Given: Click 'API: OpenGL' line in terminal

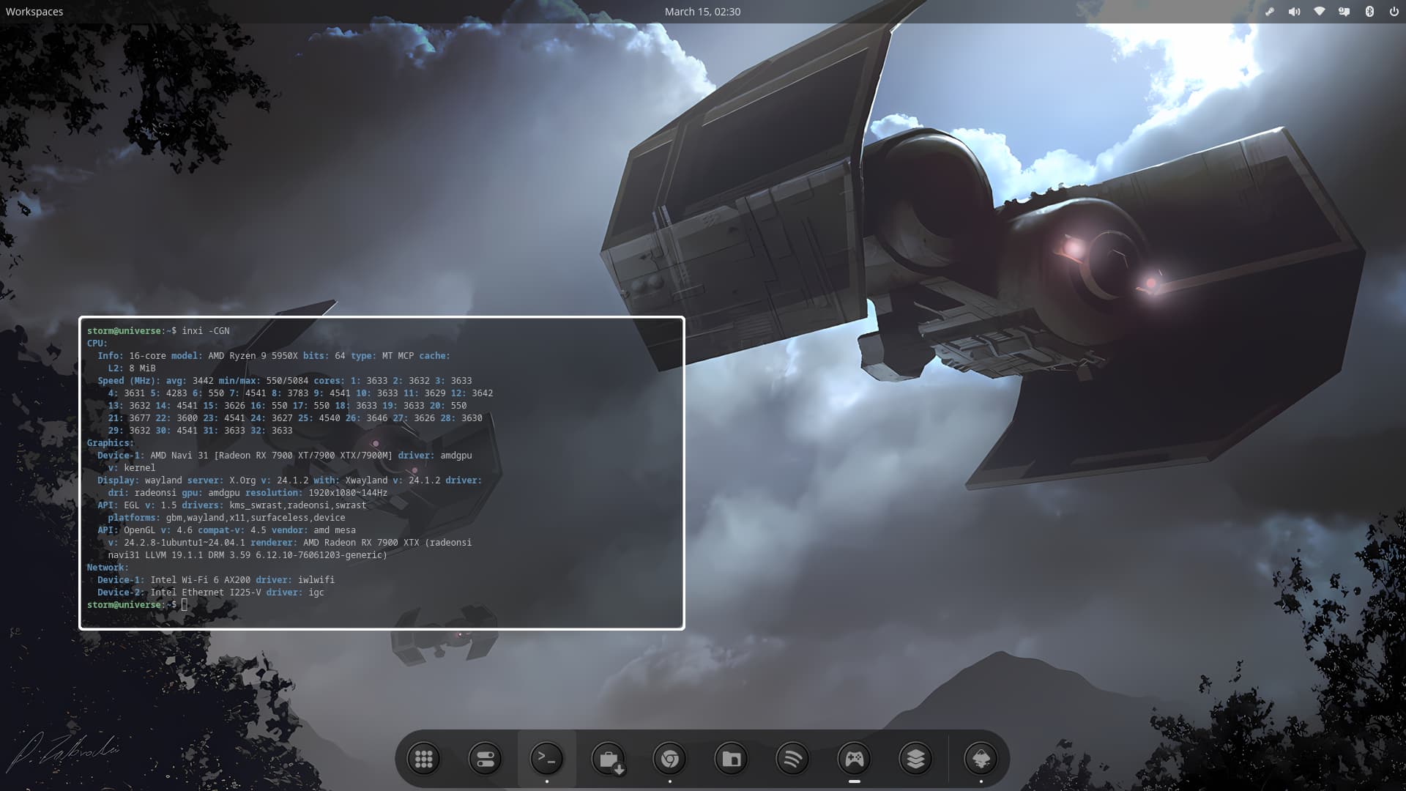Looking at the screenshot, I should point(127,530).
